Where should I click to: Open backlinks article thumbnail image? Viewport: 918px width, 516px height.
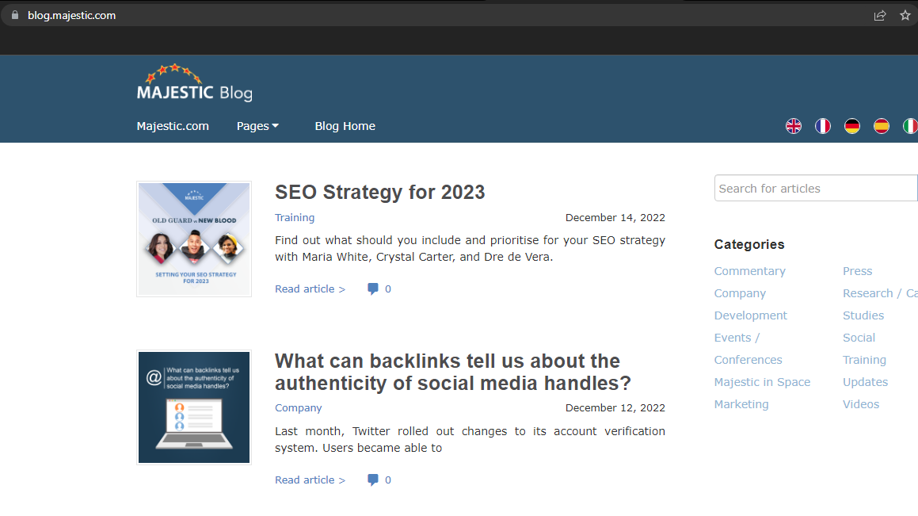(194, 407)
